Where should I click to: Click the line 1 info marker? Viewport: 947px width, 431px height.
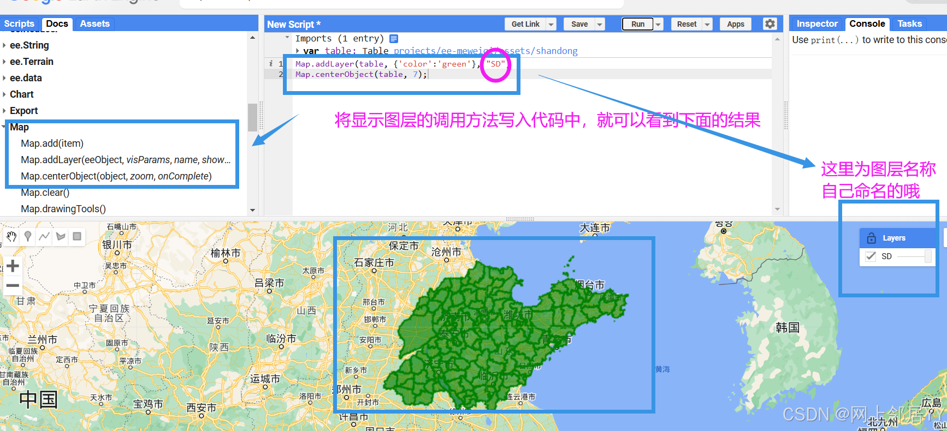271,64
